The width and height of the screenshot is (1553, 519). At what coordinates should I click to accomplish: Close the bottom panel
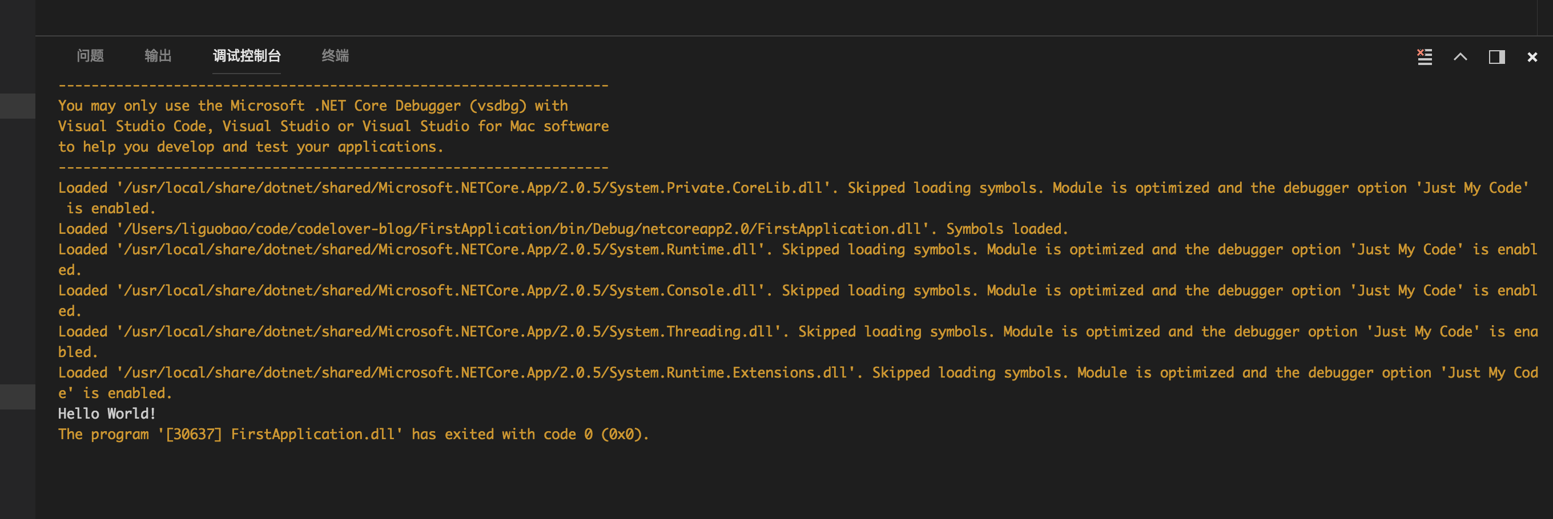pyautogui.click(x=1532, y=56)
